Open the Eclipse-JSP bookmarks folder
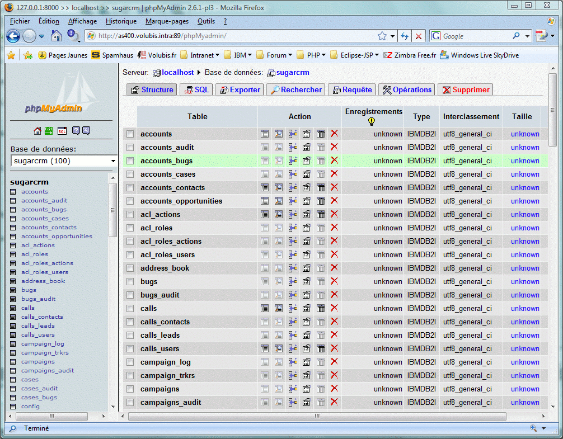The image size is (563, 439). 354,55
